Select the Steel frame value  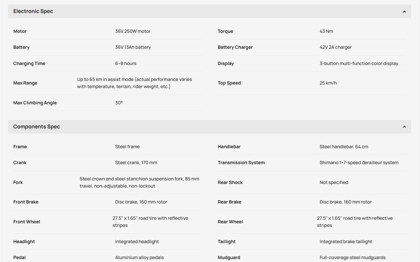(127, 147)
